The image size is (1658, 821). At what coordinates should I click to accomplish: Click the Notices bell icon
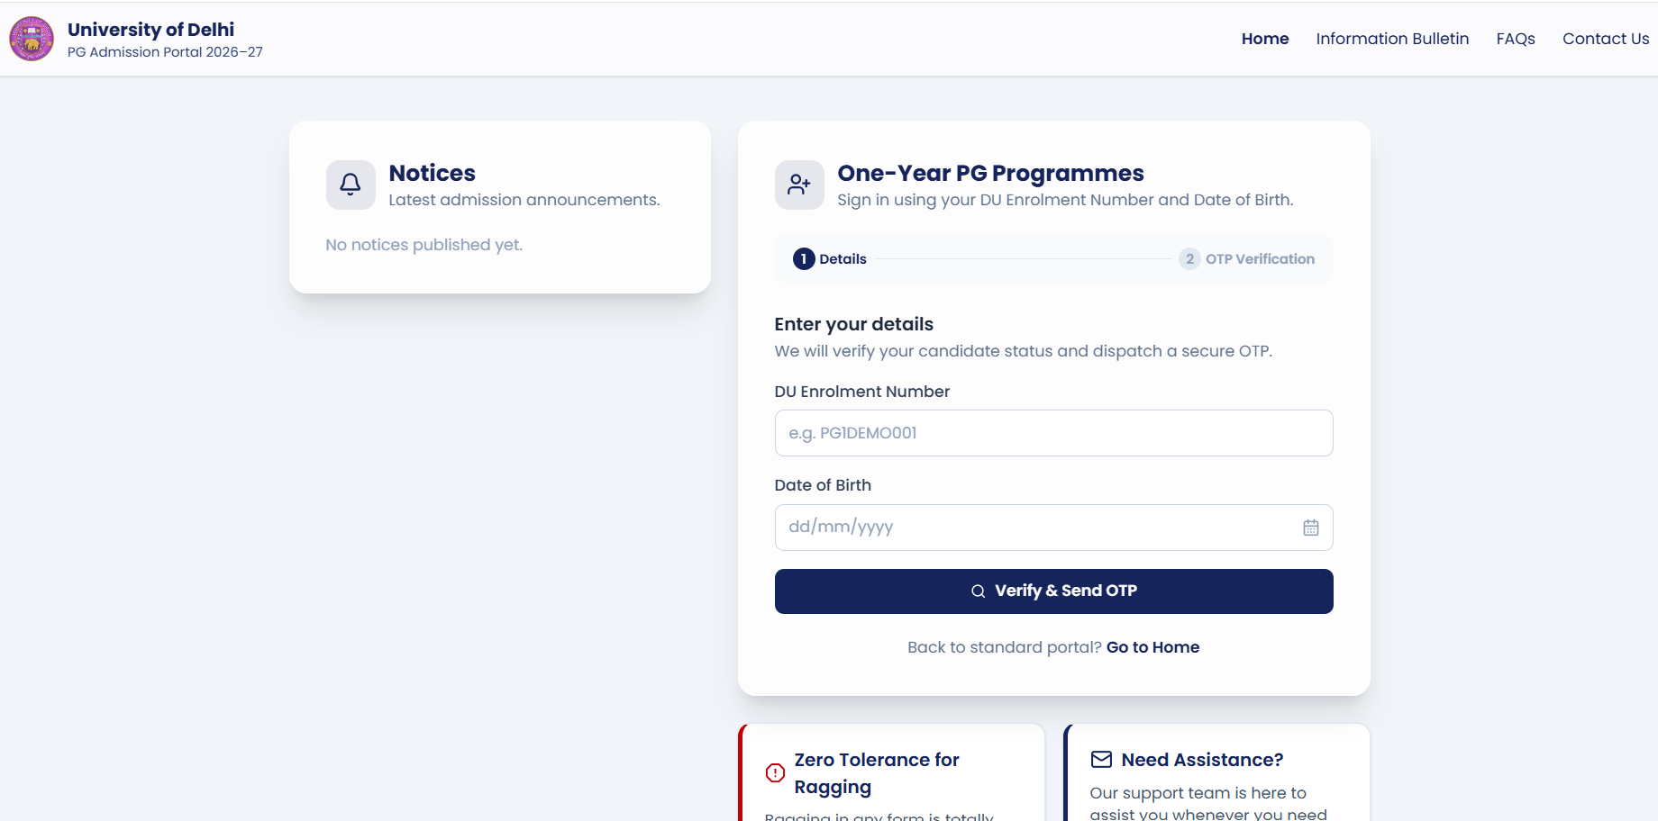(x=351, y=185)
